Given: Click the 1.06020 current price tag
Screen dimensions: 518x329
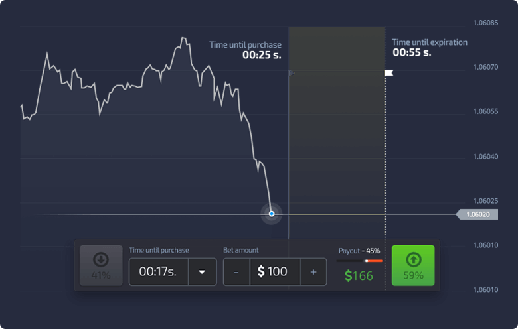Looking at the screenshot, I should click(477, 214).
